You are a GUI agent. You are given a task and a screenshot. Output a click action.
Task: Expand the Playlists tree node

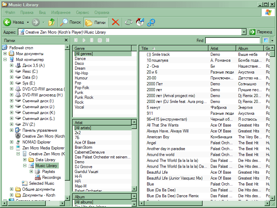point(32,172)
